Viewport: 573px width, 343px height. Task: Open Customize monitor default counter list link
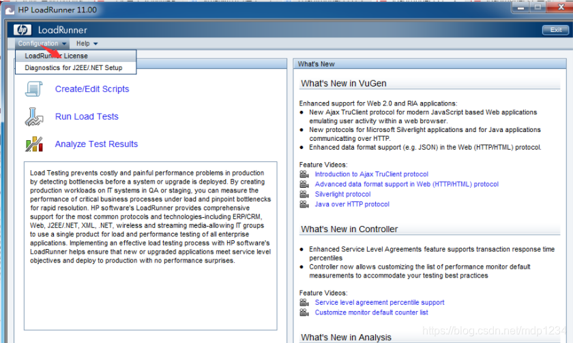[371, 312]
